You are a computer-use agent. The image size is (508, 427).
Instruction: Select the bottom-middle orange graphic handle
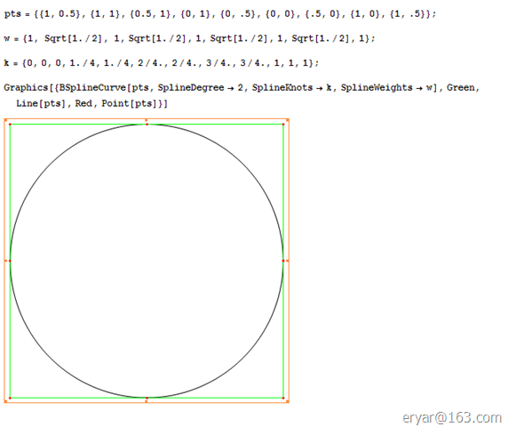click(x=147, y=401)
